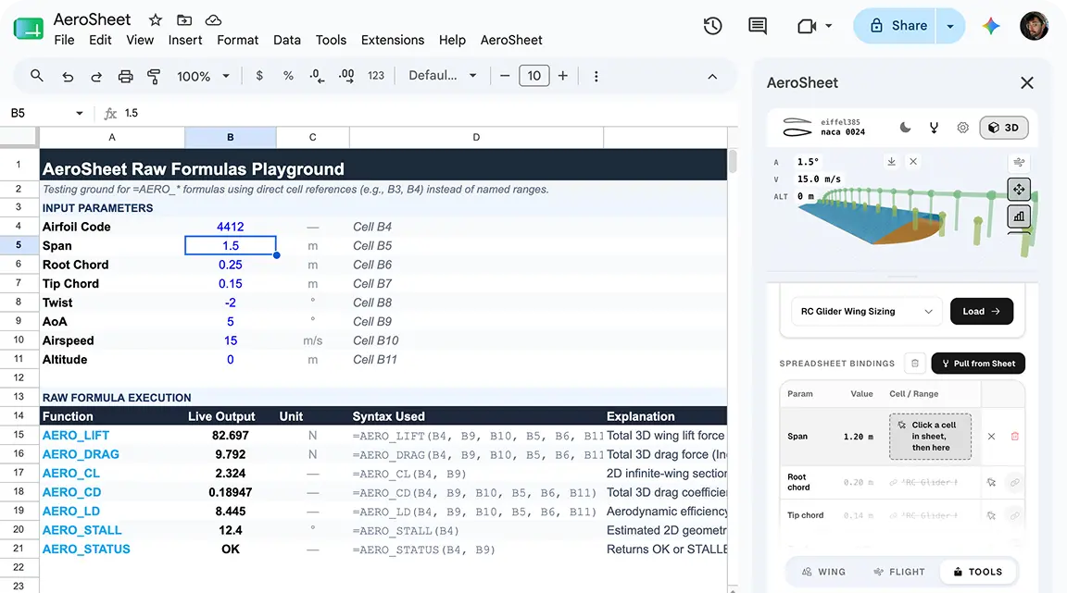Click the Share button
1067x593 pixels.
[896, 26]
